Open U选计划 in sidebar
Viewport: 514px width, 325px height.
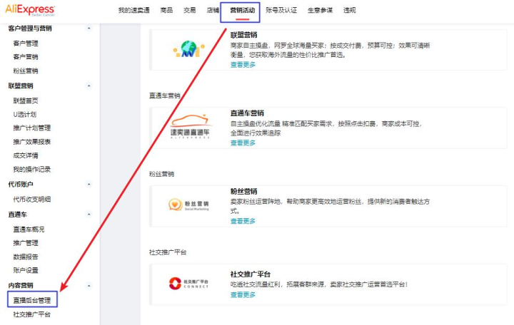[24, 114]
